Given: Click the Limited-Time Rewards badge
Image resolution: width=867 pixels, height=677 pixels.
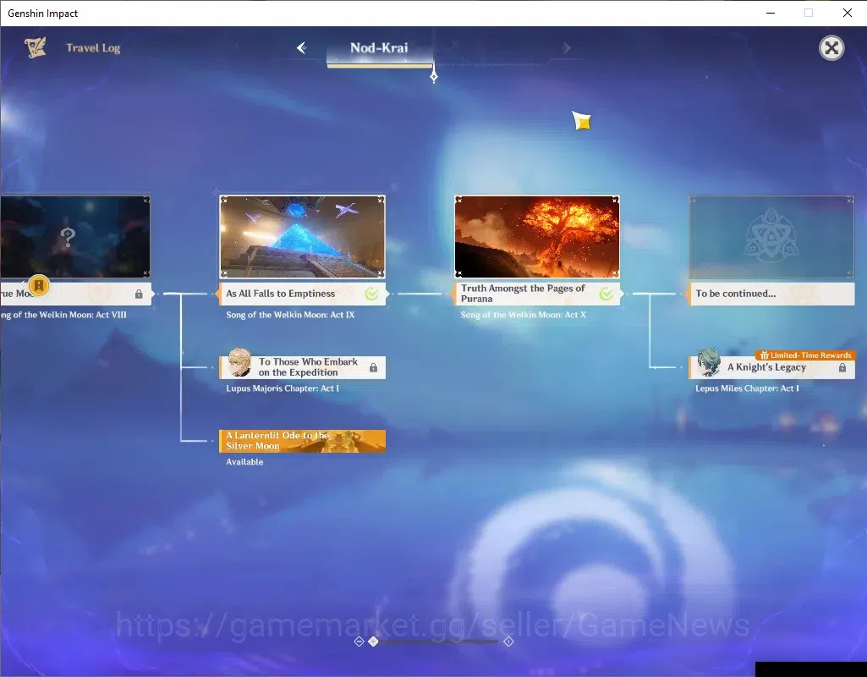Looking at the screenshot, I should tap(805, 355).
